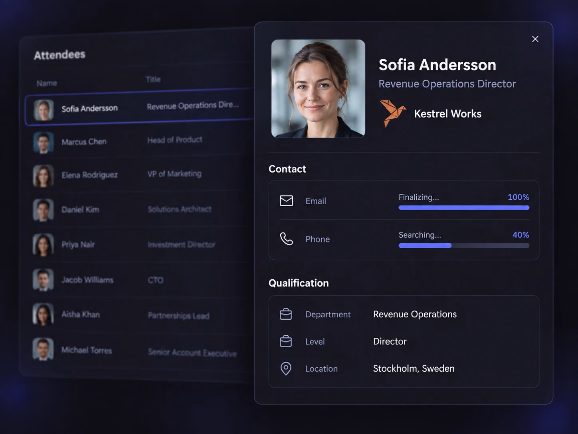Screen dimensions: 578x434
Task: Click Daniel Kim's avatar in the list
Action: click(43, 210)
